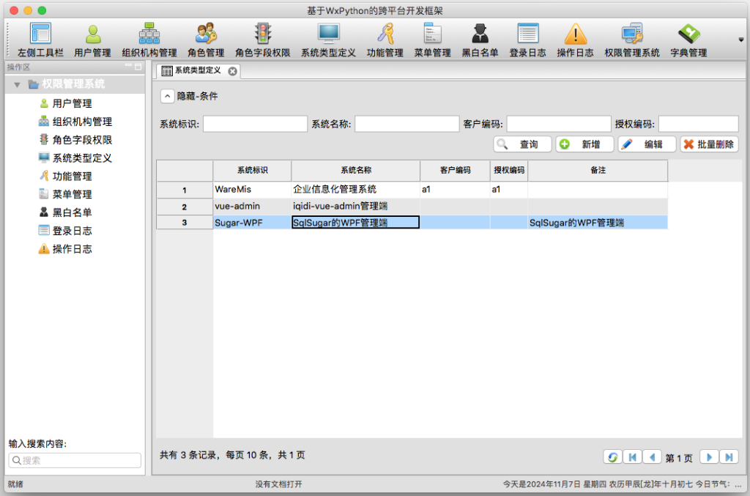This screenshot has width=750, height=496.
Task: Open 组织机构管理 toolbar icon
Action: [149, 40]
